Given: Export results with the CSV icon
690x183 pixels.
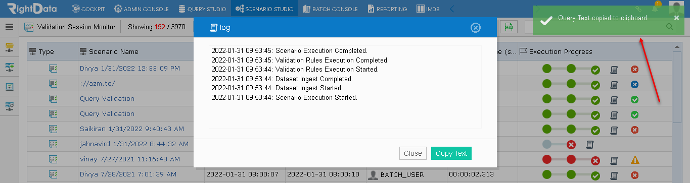Looking at the screenshot, I should point(508,27).
